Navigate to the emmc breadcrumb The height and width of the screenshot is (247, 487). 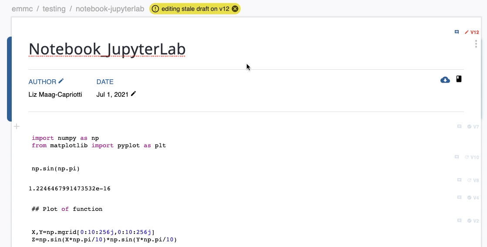click(22, 9)
